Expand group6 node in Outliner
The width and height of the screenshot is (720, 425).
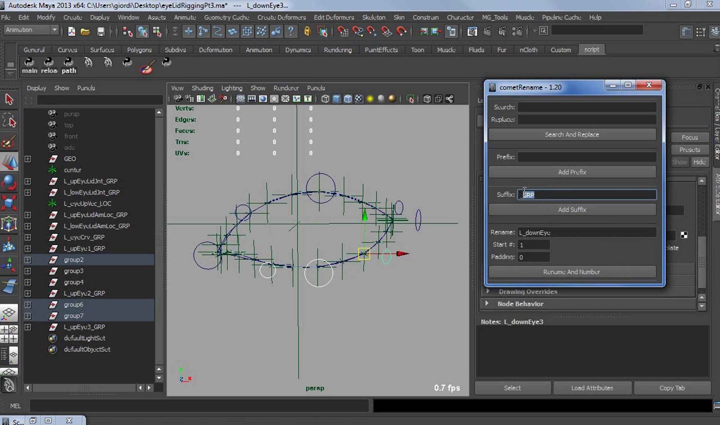coord(28,305)
